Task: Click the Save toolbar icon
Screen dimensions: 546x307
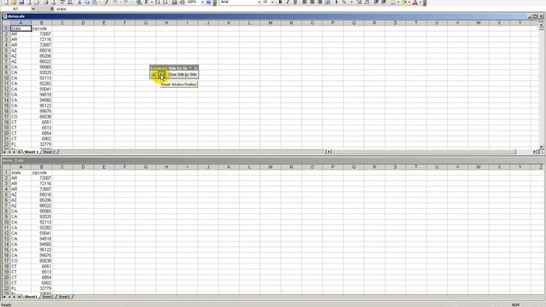Action: [x=21, y=2]
